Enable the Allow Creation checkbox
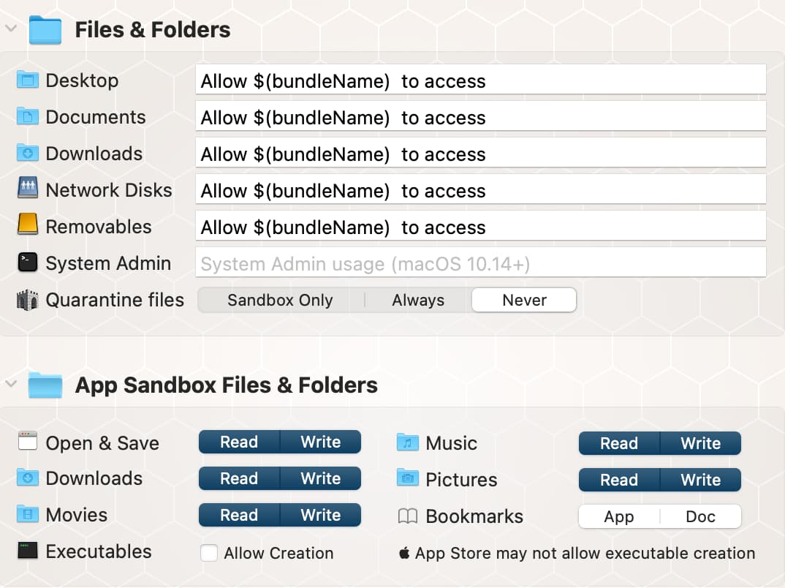 [x=209, y=553]
